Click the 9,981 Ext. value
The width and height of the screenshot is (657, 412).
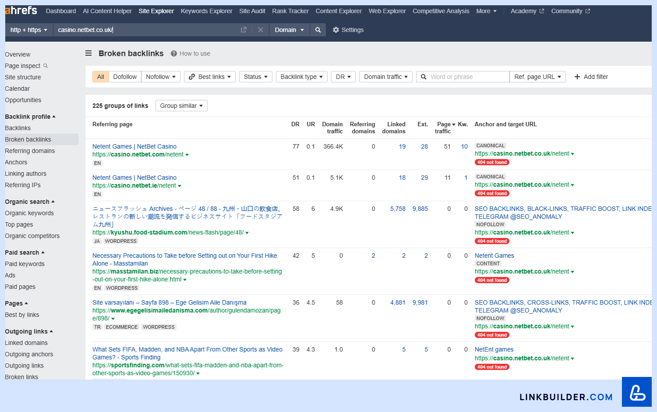click(x=420, y=302)
